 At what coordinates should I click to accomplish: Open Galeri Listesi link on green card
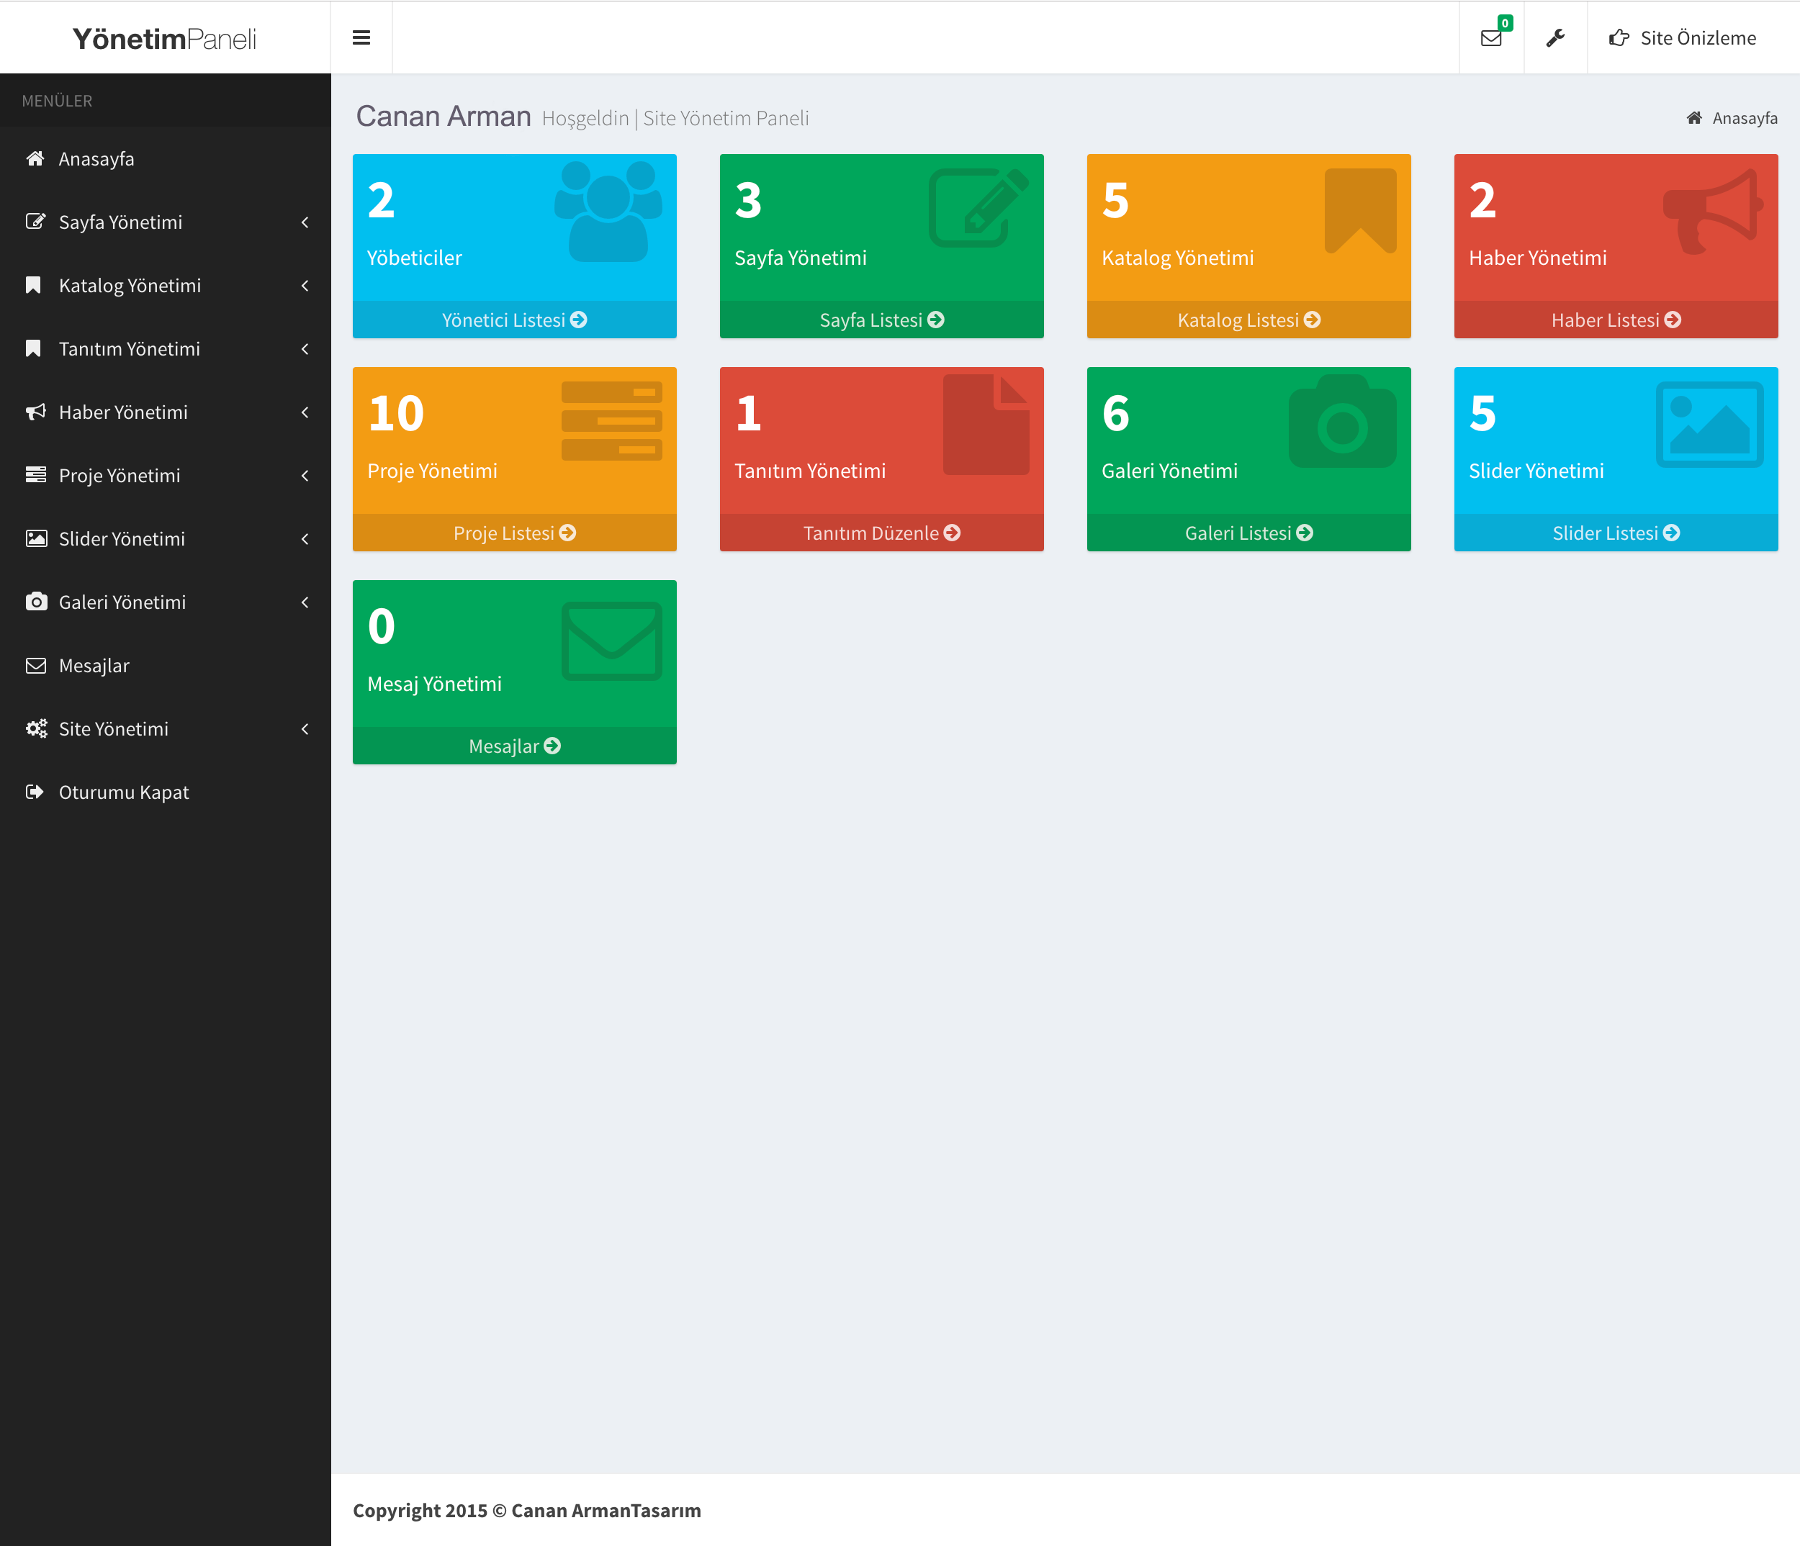tap(1249, 533)
